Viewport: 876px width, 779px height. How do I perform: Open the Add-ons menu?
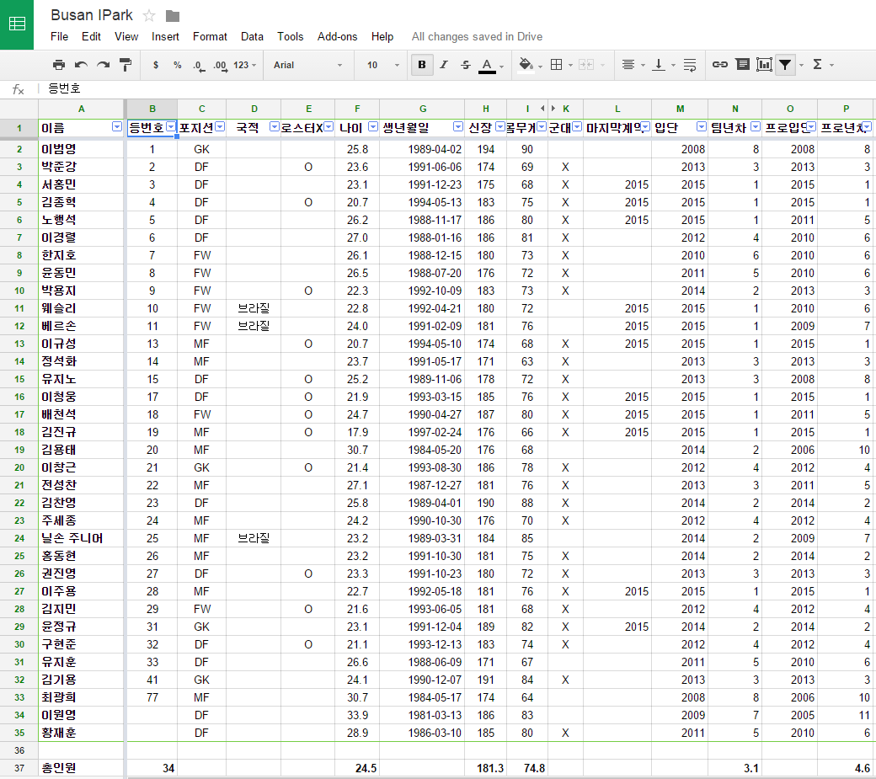pos(337,36)
